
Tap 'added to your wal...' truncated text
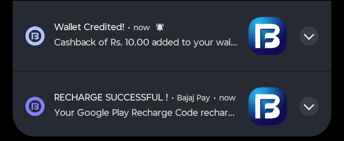(x=194, y=43)
